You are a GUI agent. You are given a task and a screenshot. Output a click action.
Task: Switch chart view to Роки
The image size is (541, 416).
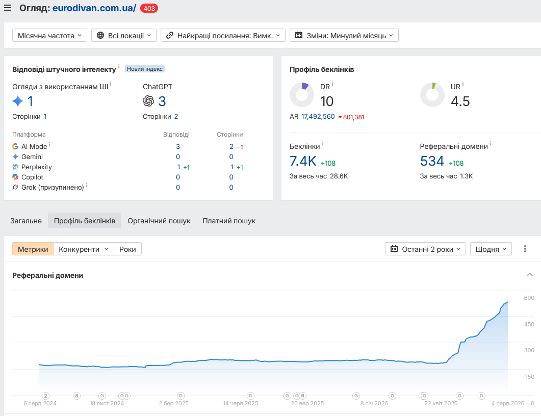pyautogui.click(x=127, y=249)
